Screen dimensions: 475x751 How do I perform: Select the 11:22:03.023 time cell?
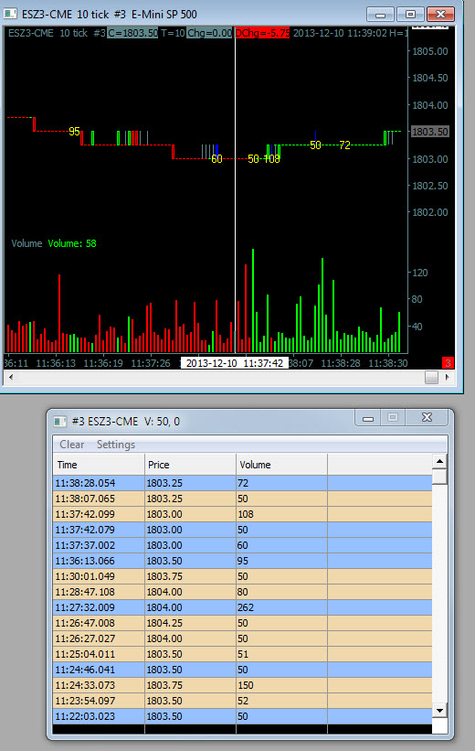99,716
